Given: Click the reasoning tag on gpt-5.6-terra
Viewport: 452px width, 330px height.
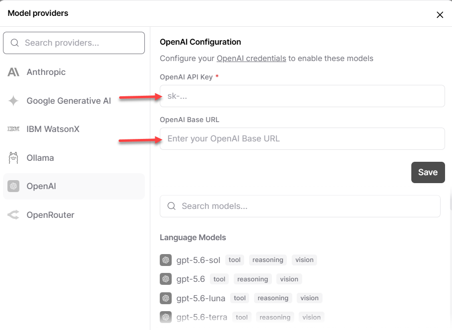Looking at the screenshot, I should (275, 317).
